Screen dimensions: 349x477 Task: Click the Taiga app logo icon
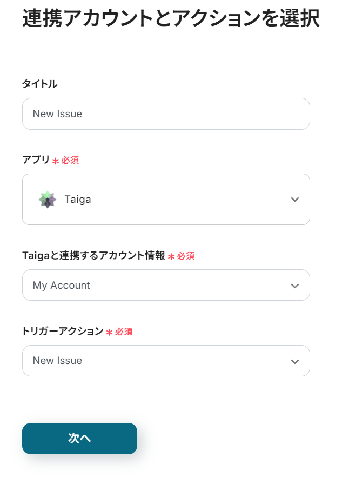[x=48, y=200]
